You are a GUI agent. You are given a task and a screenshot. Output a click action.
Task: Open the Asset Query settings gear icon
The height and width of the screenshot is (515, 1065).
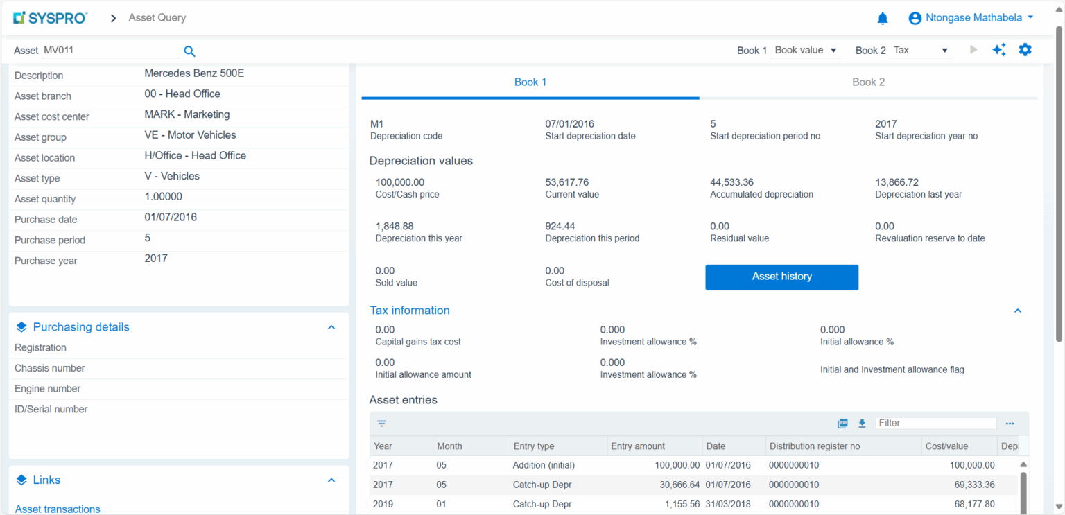pos(1025,49)
